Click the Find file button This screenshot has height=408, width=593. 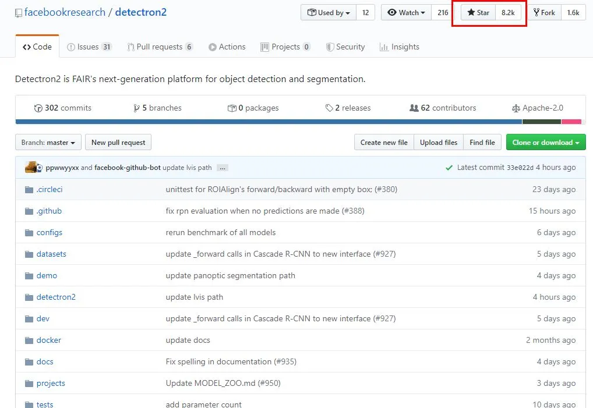[x=482, y=143]
